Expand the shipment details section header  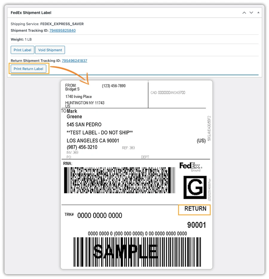(x=251, y=13)
